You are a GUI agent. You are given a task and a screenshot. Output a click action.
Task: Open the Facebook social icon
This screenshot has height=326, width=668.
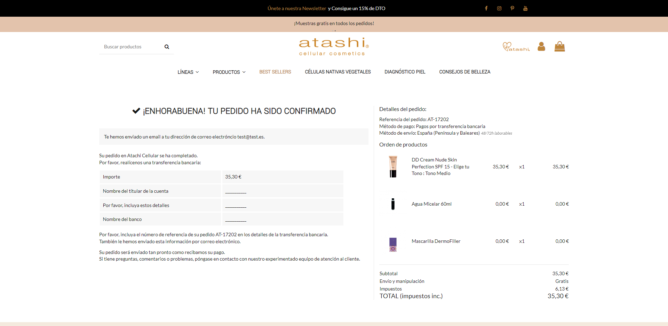tap(486, 8)
